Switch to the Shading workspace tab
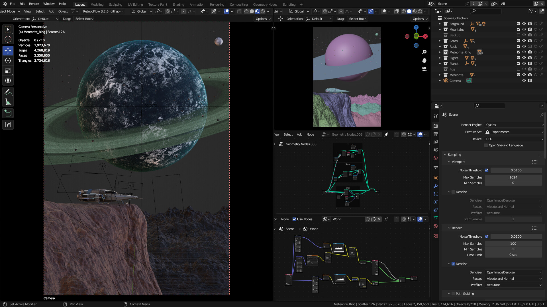The image size is (547, 307). 179,4
